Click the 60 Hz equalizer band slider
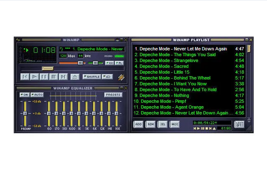Viewport: 267px width, 169px height. [x=49, y=113]
